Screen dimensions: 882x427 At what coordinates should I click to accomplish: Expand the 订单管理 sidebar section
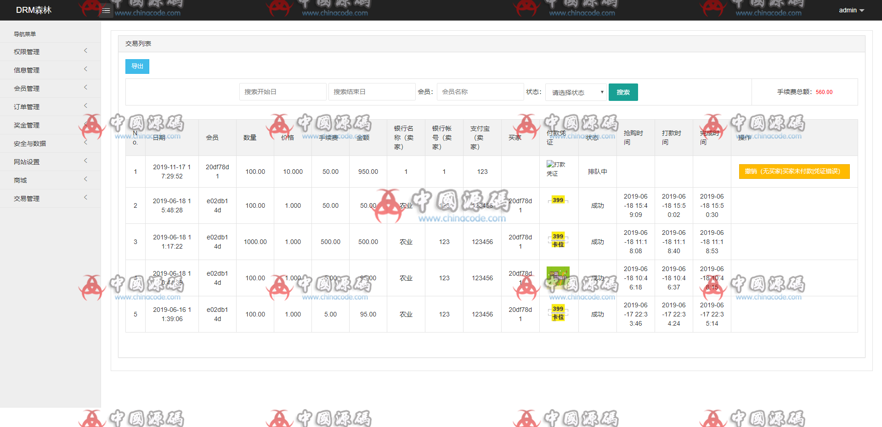point(51,106)
